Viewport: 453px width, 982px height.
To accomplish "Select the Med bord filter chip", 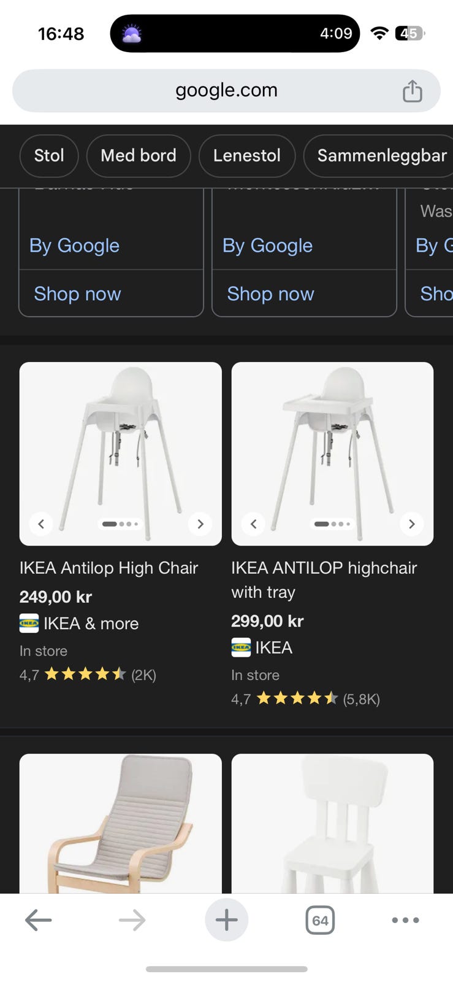I will click(139, 156).
